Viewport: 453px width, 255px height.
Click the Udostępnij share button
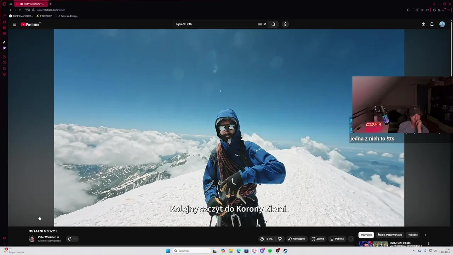click(297, 239)
